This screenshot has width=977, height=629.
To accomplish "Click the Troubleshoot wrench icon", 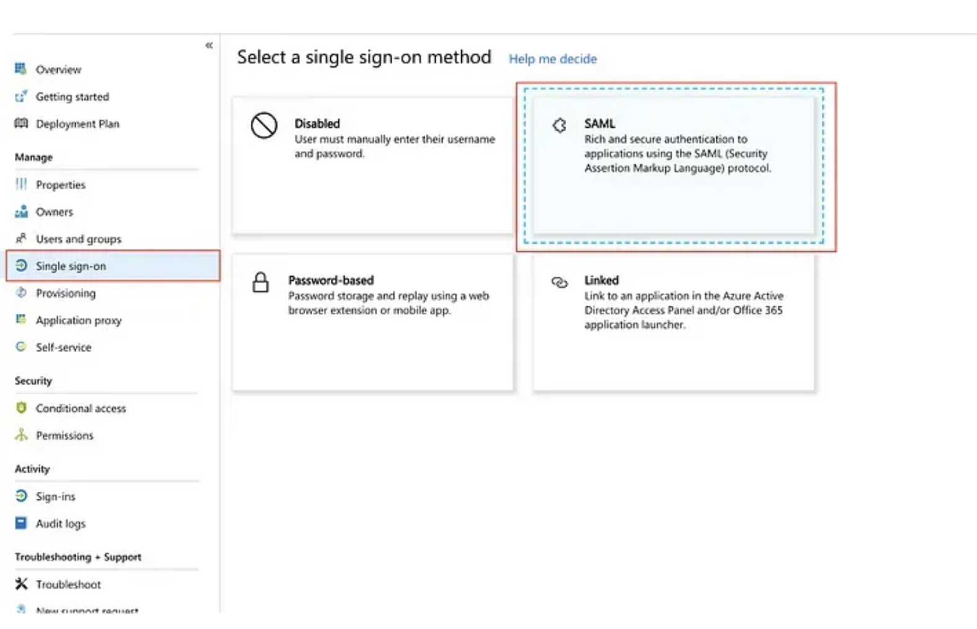I will 21,584.
